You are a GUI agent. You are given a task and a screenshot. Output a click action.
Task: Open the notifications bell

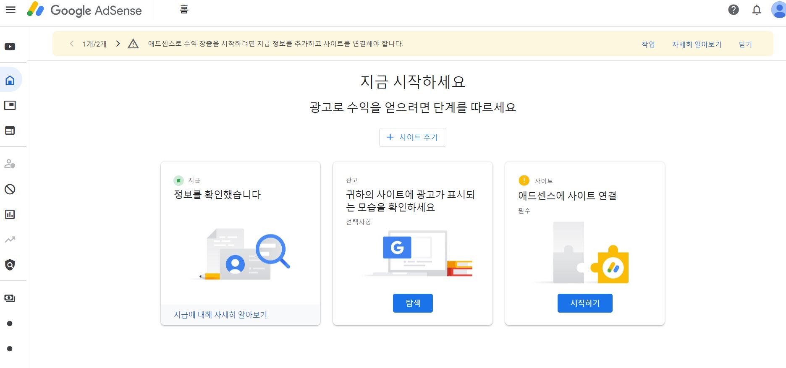click(x=757, y=10)
